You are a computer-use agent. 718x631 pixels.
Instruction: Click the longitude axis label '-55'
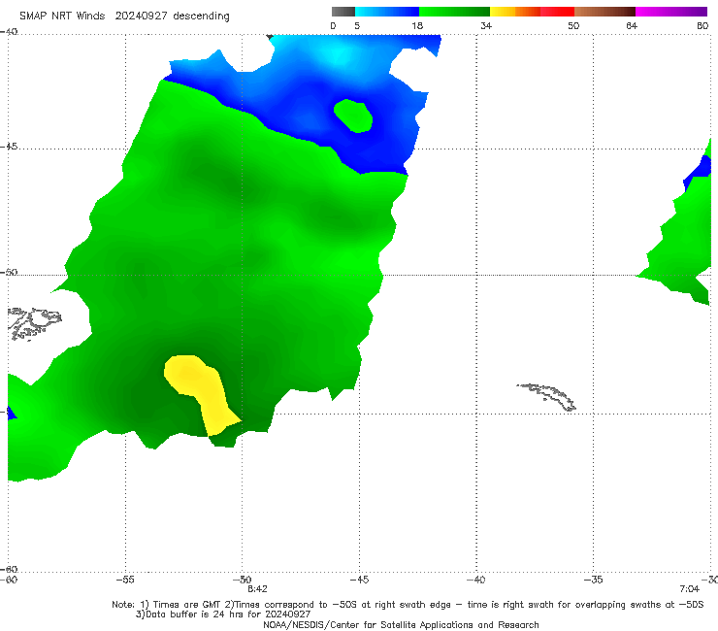pyautogui.click(x=125, y=580)
